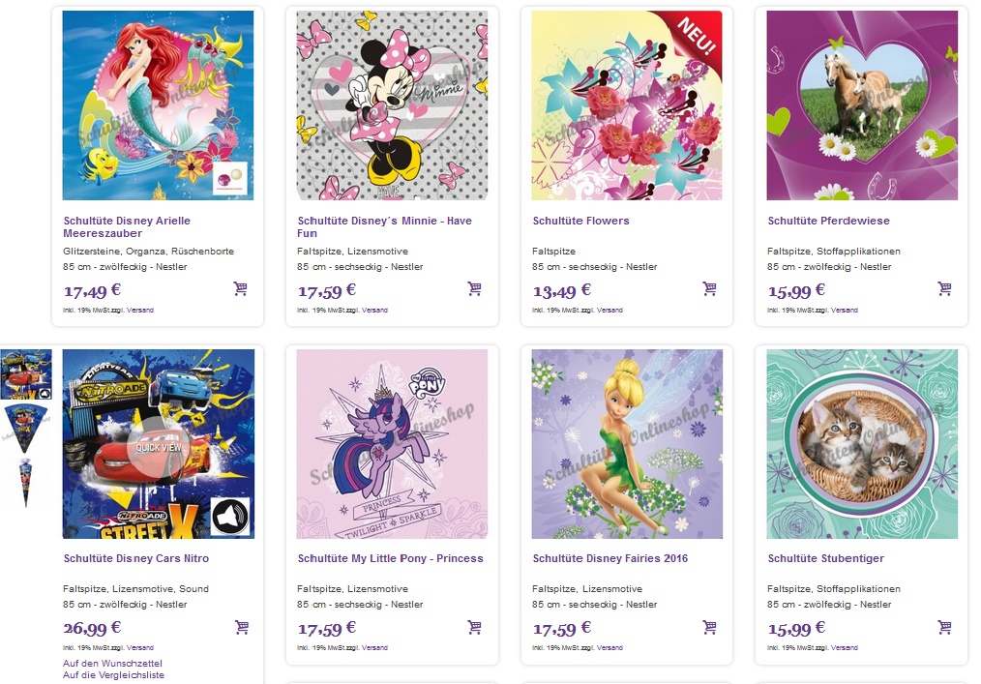Click cart icon for Disney Fairies 2016
This screenshot has height=684, width=981.
tap(709, 627)
